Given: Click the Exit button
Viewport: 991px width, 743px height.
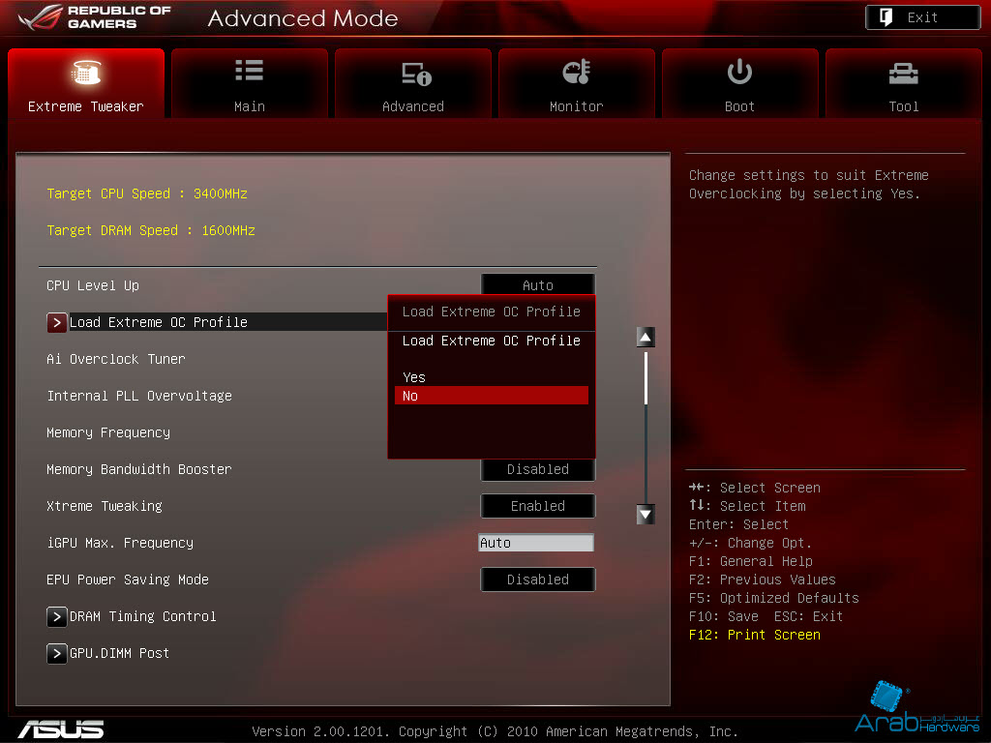Looking at the screenshot, I should pyautogui.click(x=922, y=17).
